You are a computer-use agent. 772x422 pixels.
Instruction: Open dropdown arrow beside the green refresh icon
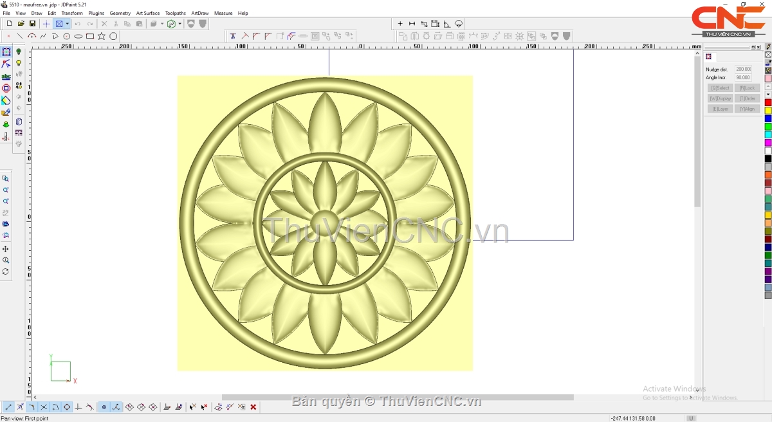(179, 24)
